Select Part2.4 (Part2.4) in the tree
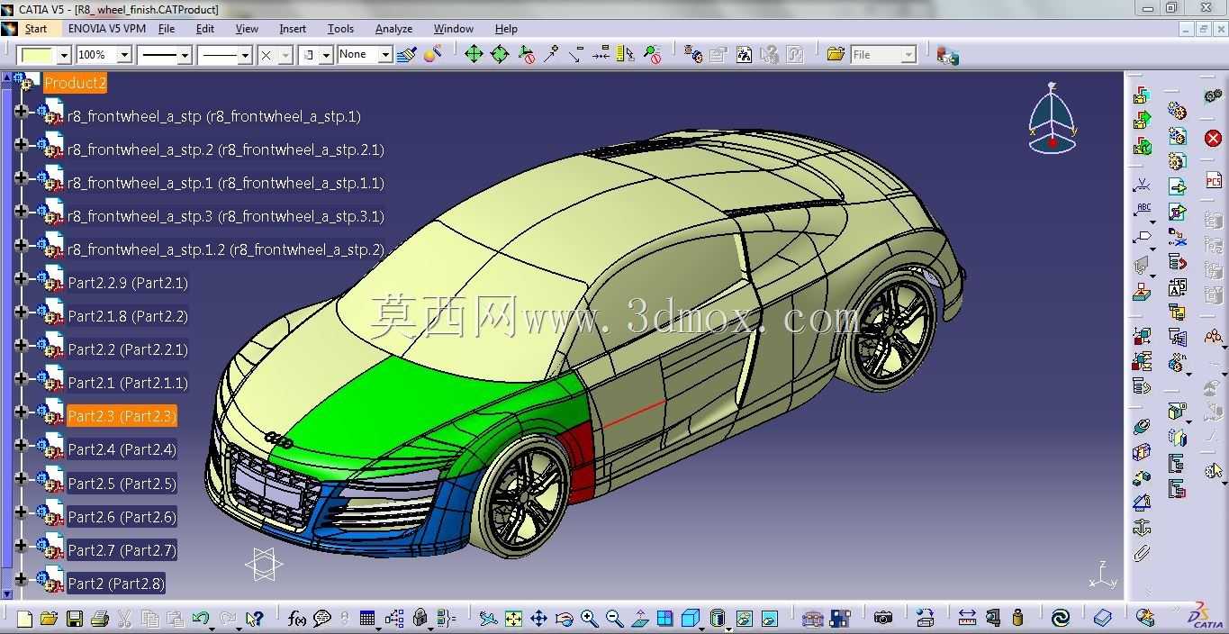This screenshot has width=1229, height=634. 122,449
